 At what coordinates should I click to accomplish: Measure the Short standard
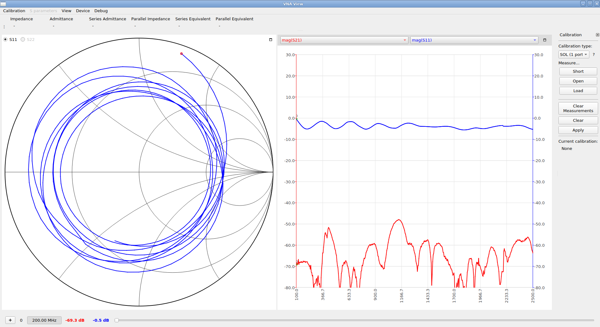click(578, 71)
